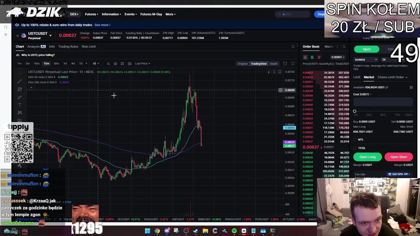This screenshot has height=236, width=420.
Task: Open the Trading Rules tab
Action: 68,47
